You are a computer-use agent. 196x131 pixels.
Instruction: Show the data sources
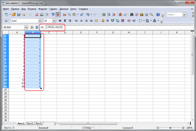click(146, 14)
